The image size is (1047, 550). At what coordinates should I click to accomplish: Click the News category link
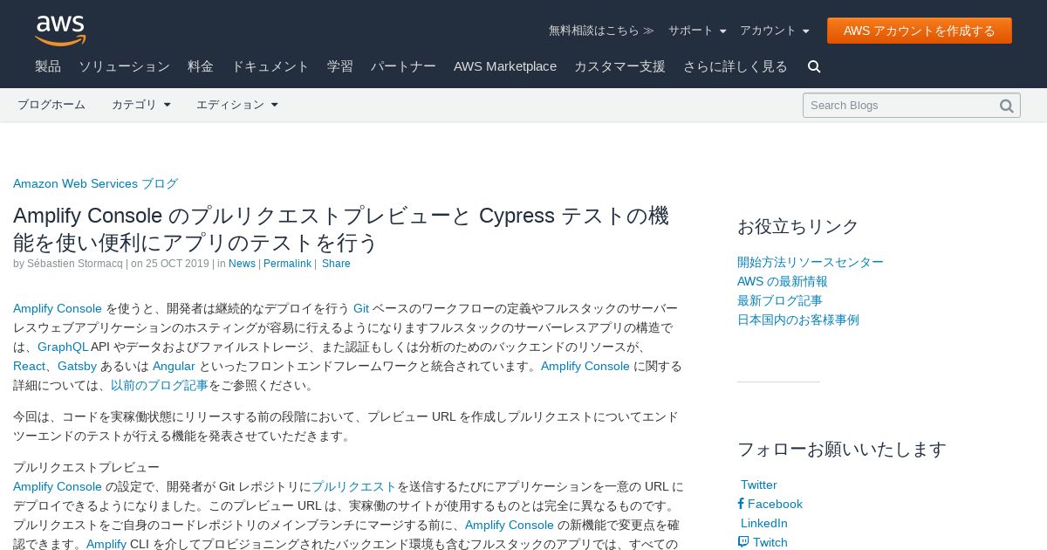pyautogui.click(x=242, y=264)
